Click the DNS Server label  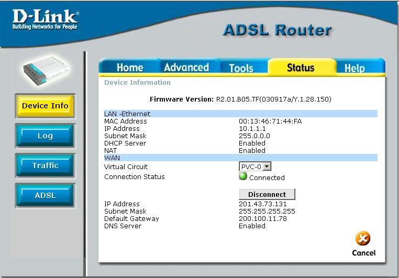tap(123, 226)
